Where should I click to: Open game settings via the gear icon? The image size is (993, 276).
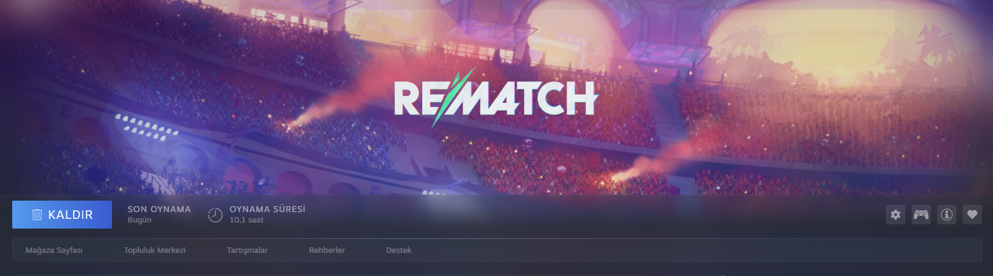click(896, 215)
